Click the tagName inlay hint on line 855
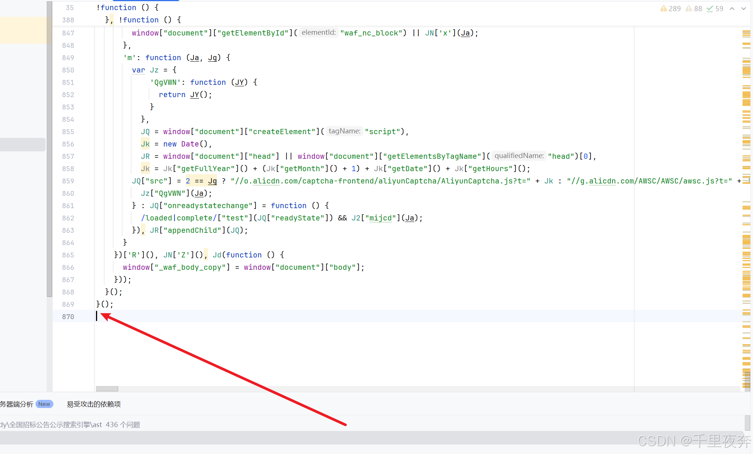The image size is (753, 454). [344, 131]
